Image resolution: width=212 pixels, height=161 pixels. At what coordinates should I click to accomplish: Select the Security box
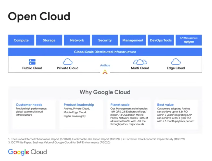coord(105,40)
